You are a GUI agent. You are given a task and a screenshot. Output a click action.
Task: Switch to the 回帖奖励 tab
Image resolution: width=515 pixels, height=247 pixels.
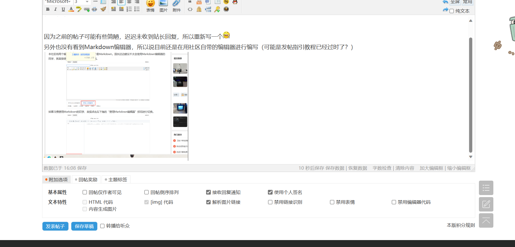(86, 179)
